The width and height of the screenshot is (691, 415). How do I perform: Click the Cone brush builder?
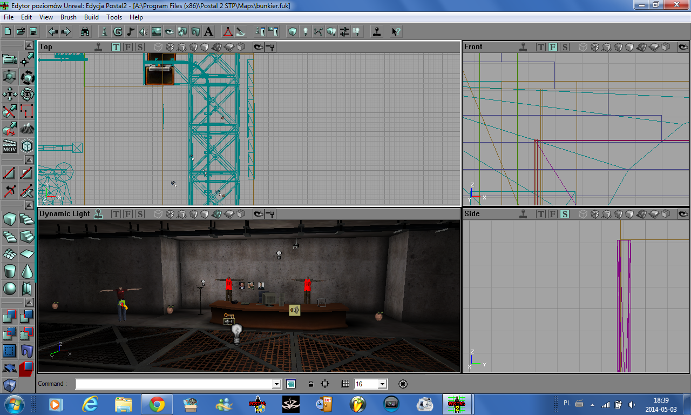coord(26,271)
